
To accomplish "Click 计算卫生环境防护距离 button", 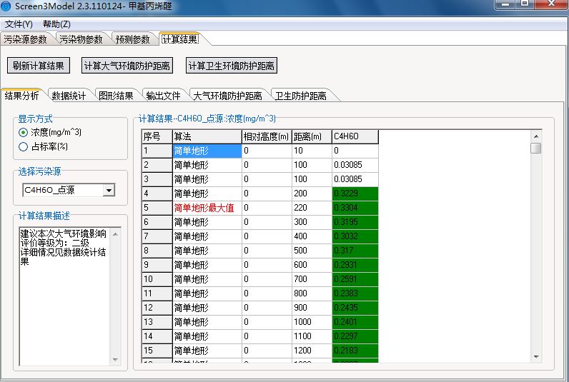I will point(232,66).
